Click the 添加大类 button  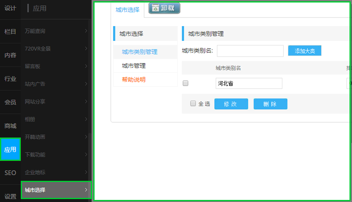click(x=305, y=51)
